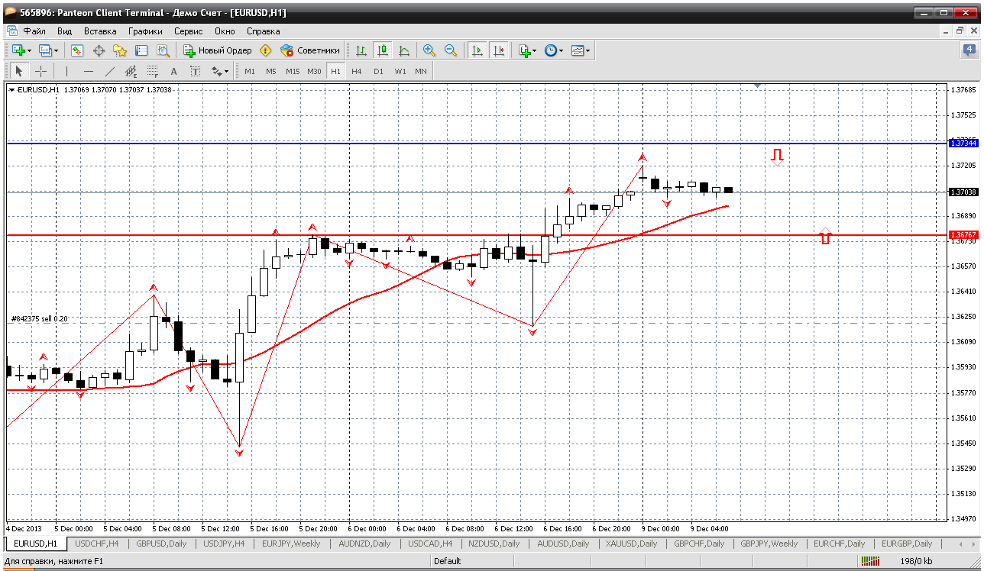Open the Data Window crosshair-target icon
The image size is (984, 571).
99,50
